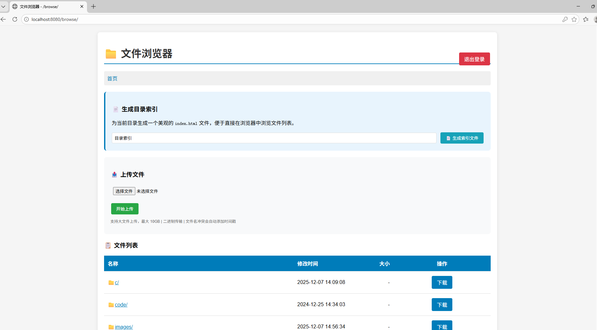Image resolution: width=597 pixels, height=330 pixels.
Task: Click the site information icon in address bar
Action: point(26,19)
